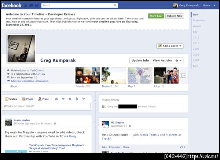Add a relationship life event heart icon
This screenshot has height=160, width=220.
tap(63, 99)
